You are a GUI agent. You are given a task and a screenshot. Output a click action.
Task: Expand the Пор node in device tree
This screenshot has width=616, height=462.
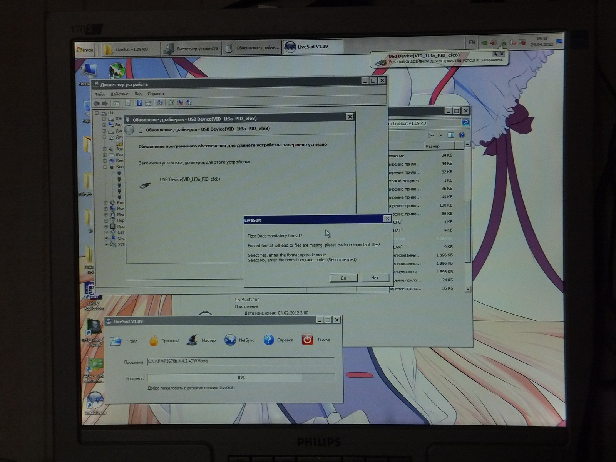pyautogui.click(x=106, y=221)
